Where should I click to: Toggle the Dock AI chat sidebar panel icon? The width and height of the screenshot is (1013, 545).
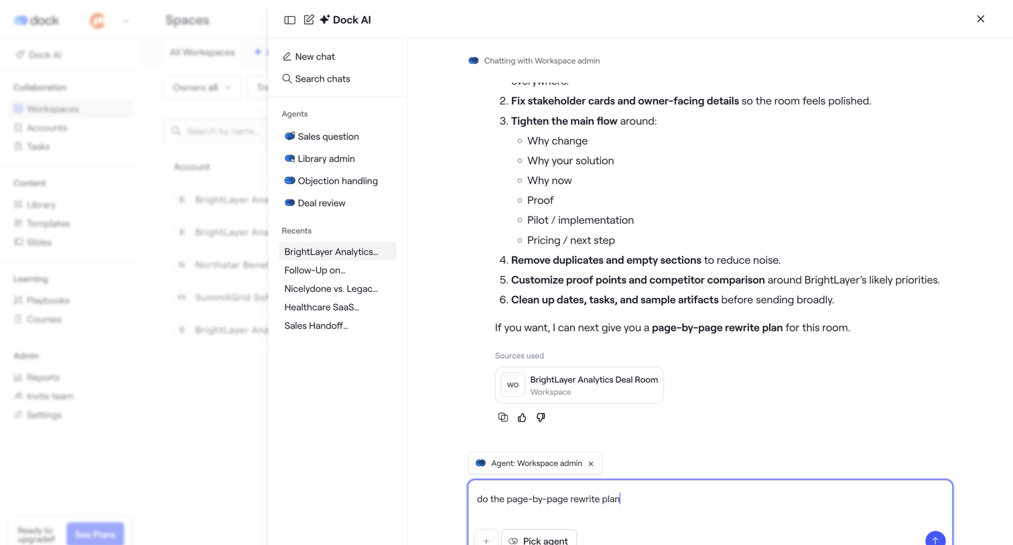click(x=289, y=20)
